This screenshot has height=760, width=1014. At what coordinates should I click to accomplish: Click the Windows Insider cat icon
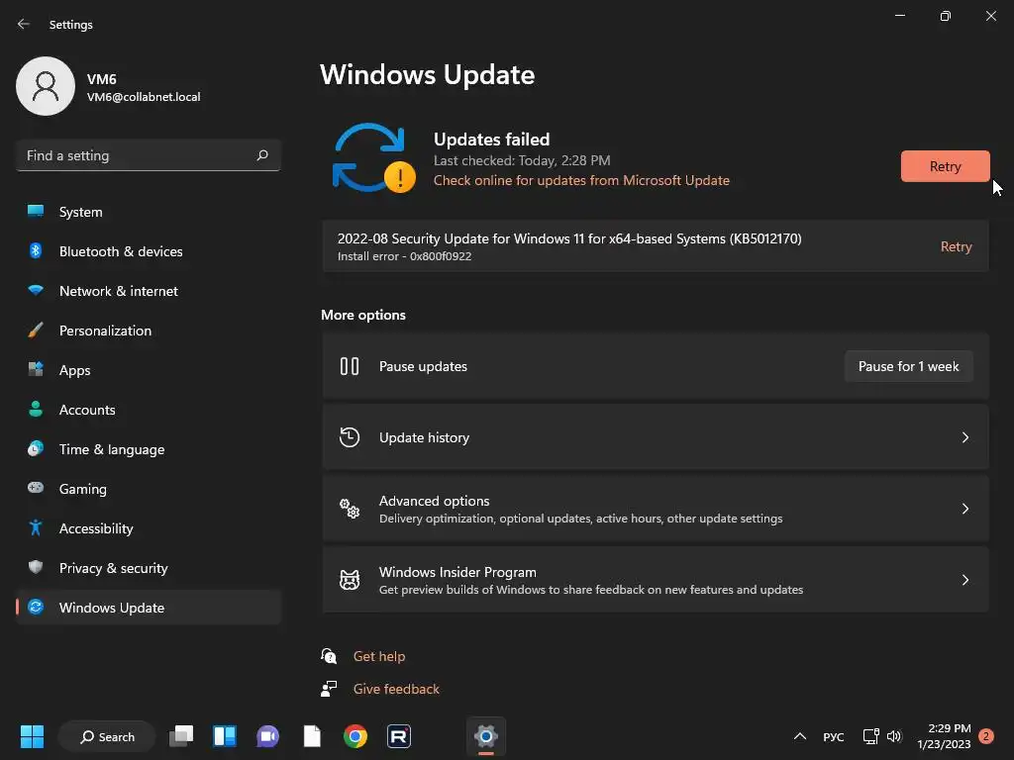(x=350, y=580)
